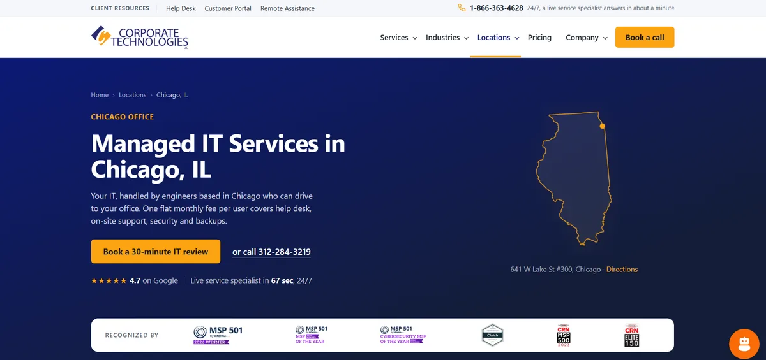The height and width of the screenshot is (360, 766).
Task: Click the or call 312-284-3219 link
Action: point(271,252)
